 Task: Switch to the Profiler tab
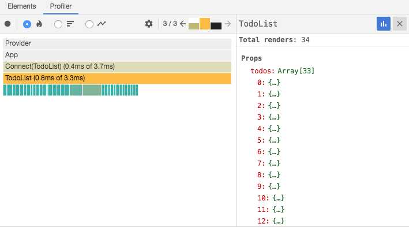(x=61, y=6)
